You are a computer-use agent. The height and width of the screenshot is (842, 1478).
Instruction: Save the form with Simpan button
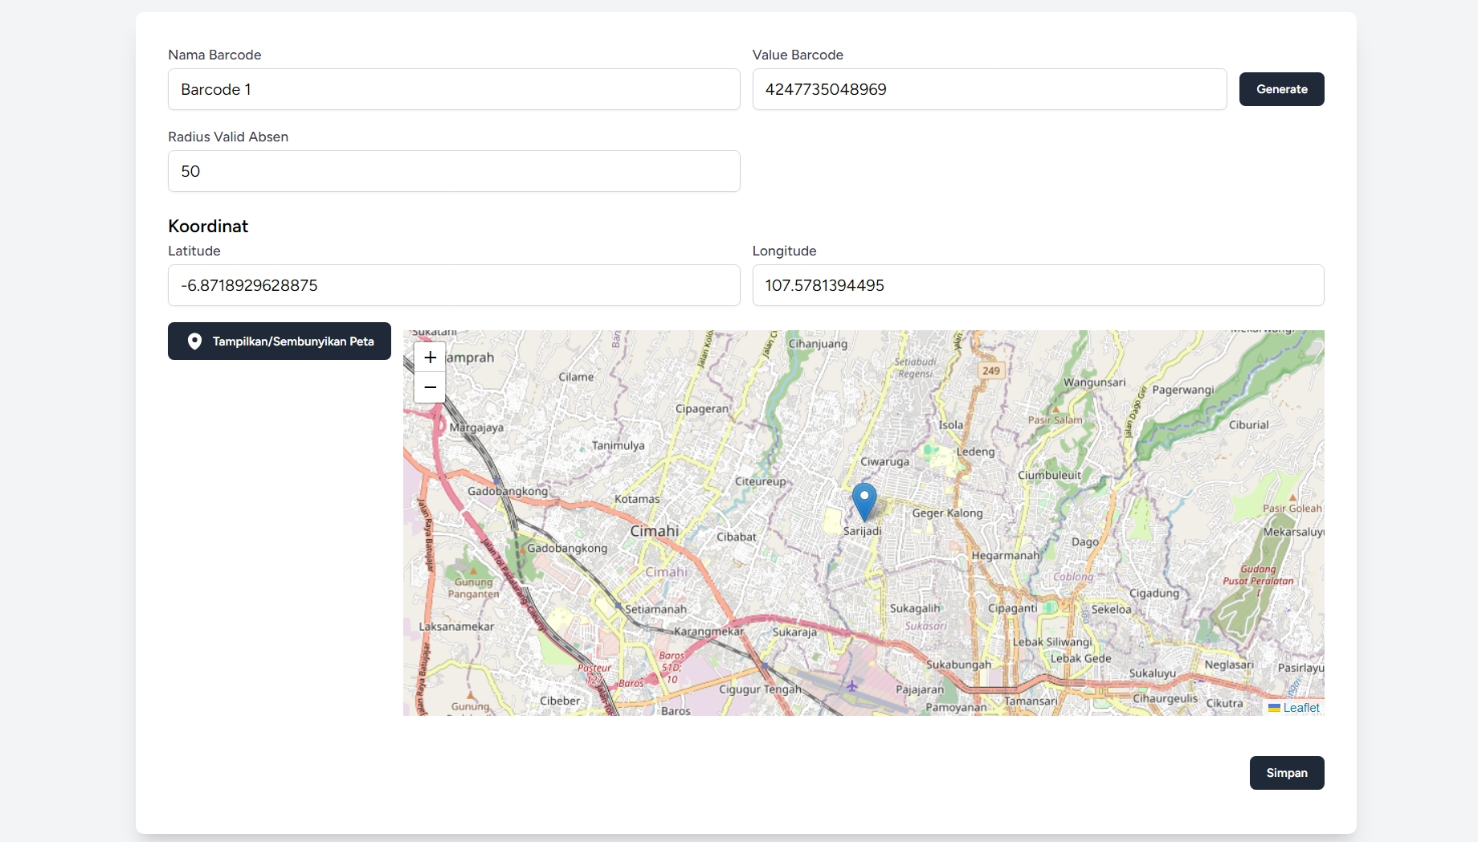click(1286, 773)
